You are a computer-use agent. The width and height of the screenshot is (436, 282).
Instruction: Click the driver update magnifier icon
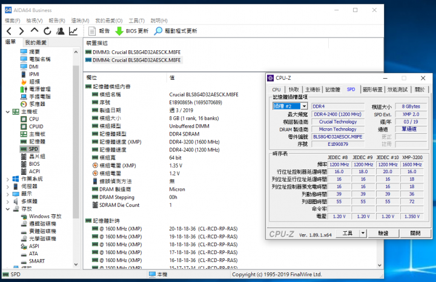[x=158, y=31]
